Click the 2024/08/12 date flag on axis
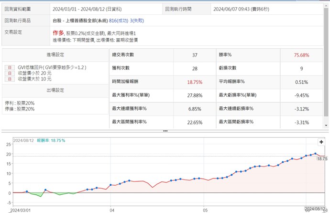The width and height of the screenshot is (330, 213). click(315, 209)
